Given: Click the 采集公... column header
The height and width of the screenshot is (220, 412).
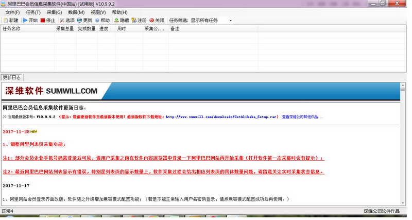Looking at the screenshot, I should (x=156, y=29).
